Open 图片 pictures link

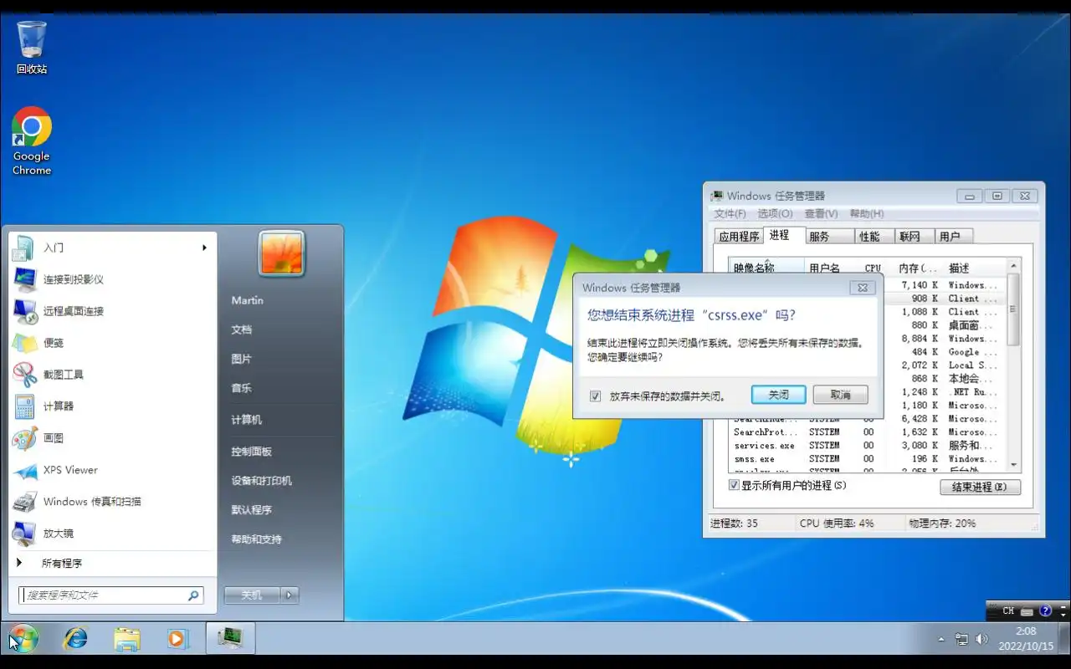point(241,359)
